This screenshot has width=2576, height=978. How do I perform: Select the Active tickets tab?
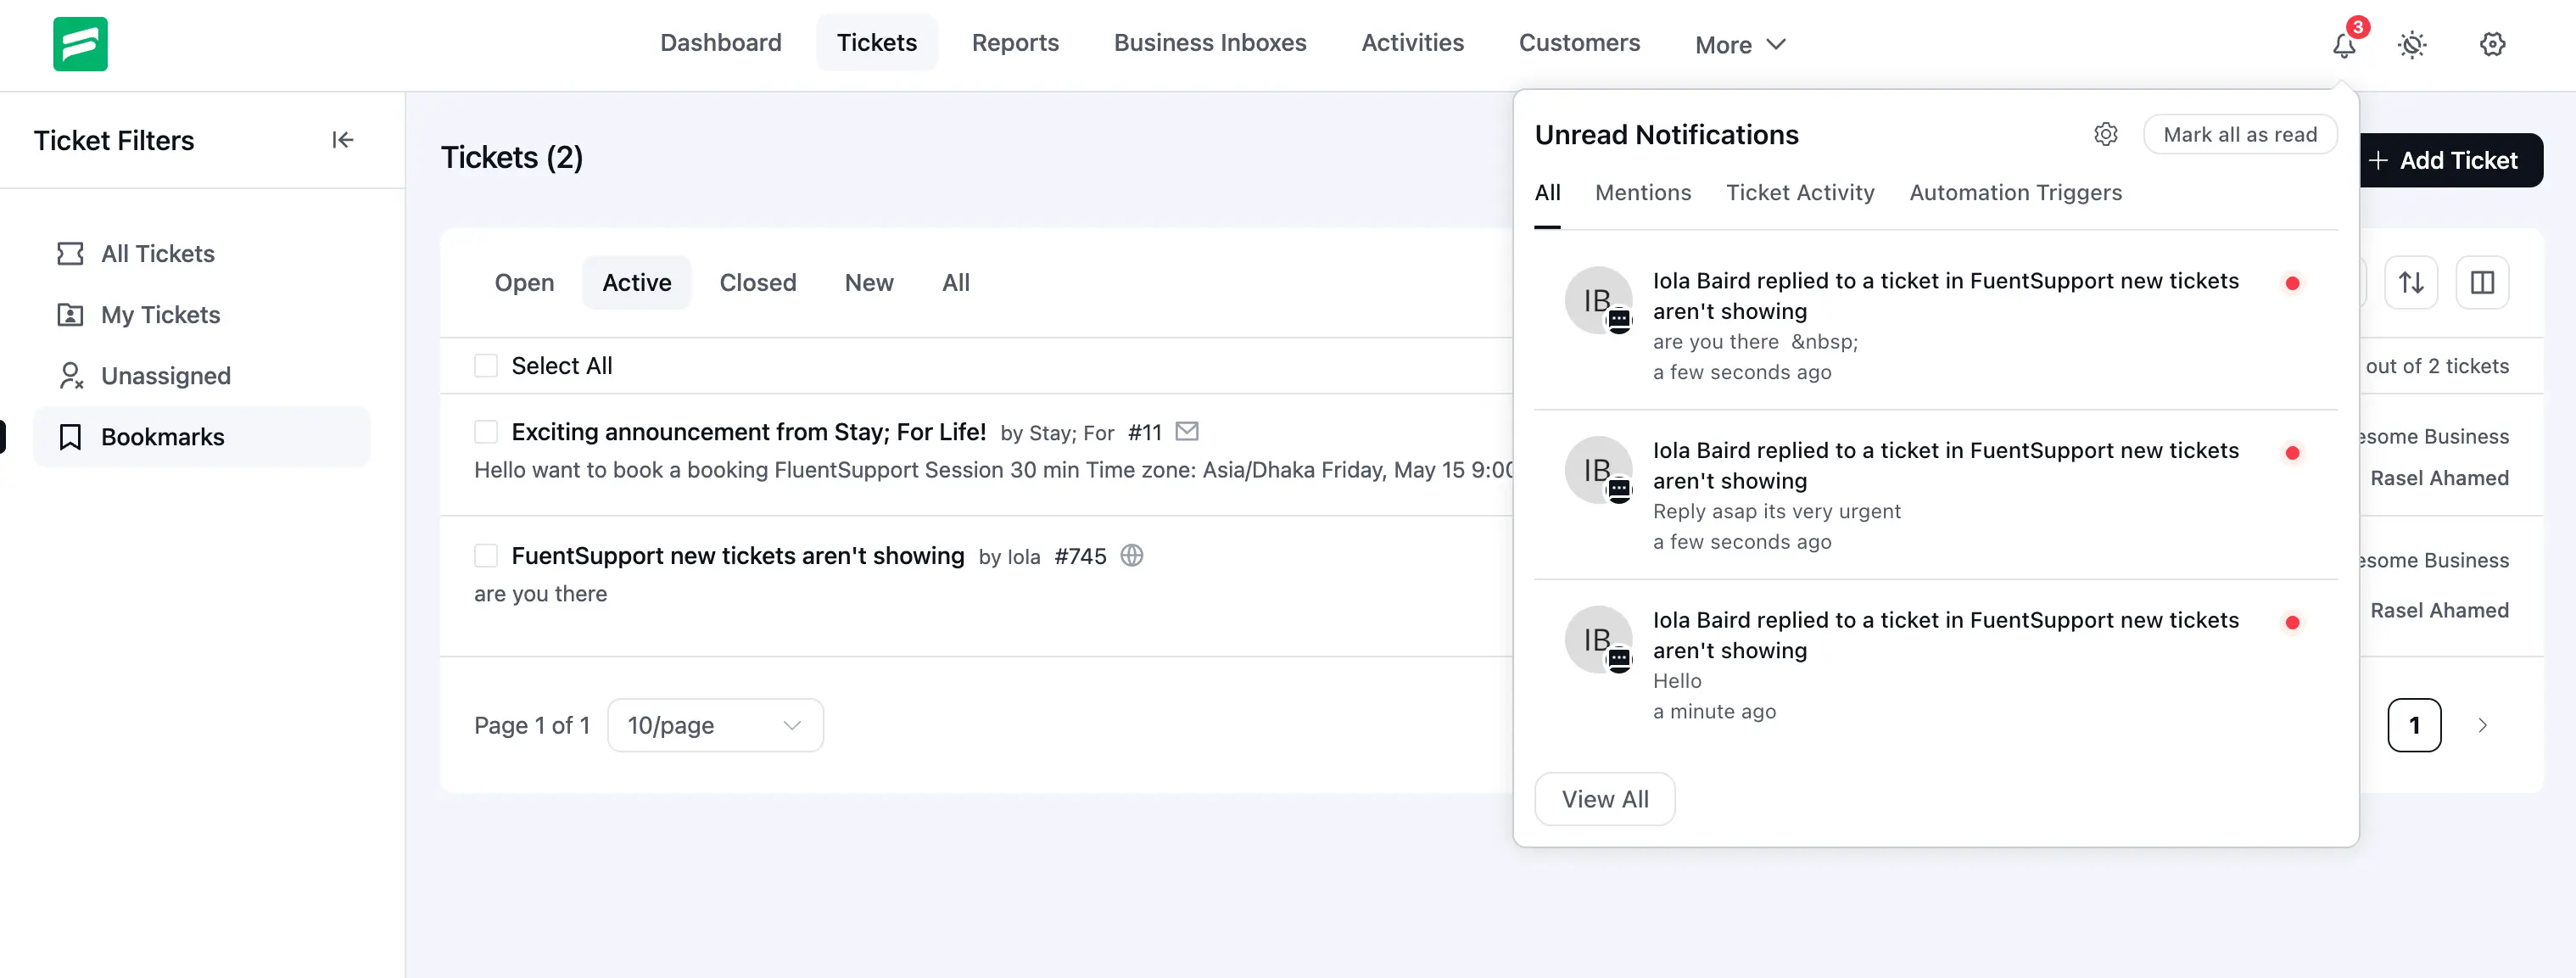pyautogui.click(x=636, y=283)
